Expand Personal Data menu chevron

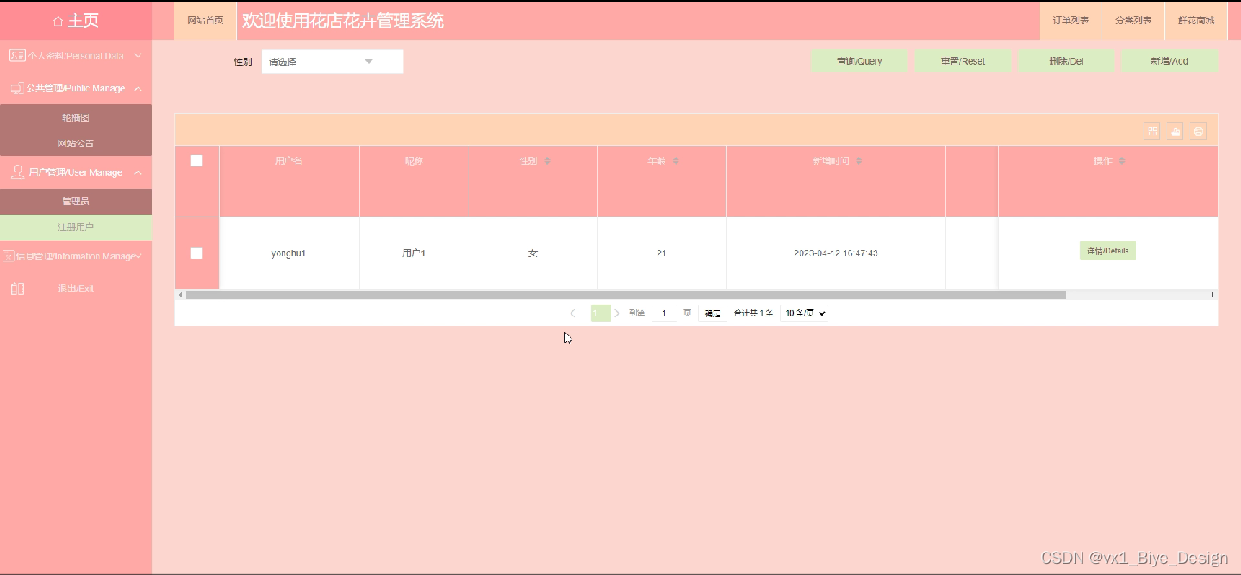[x=138, y=56]
